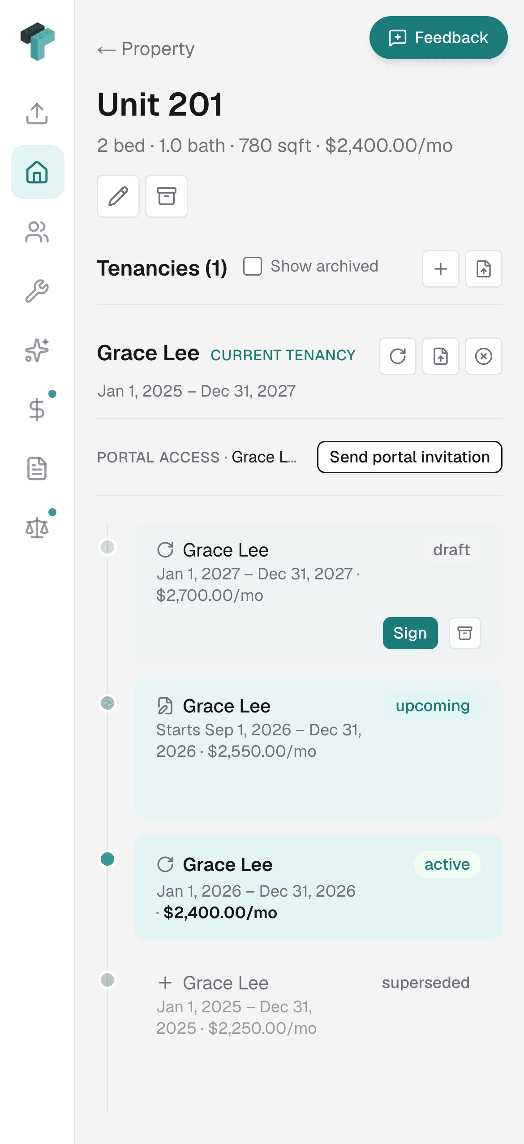Click the '$2,700.00/mo' draft rent
This screenshot has height=1144, width=524.
(210, 596)
